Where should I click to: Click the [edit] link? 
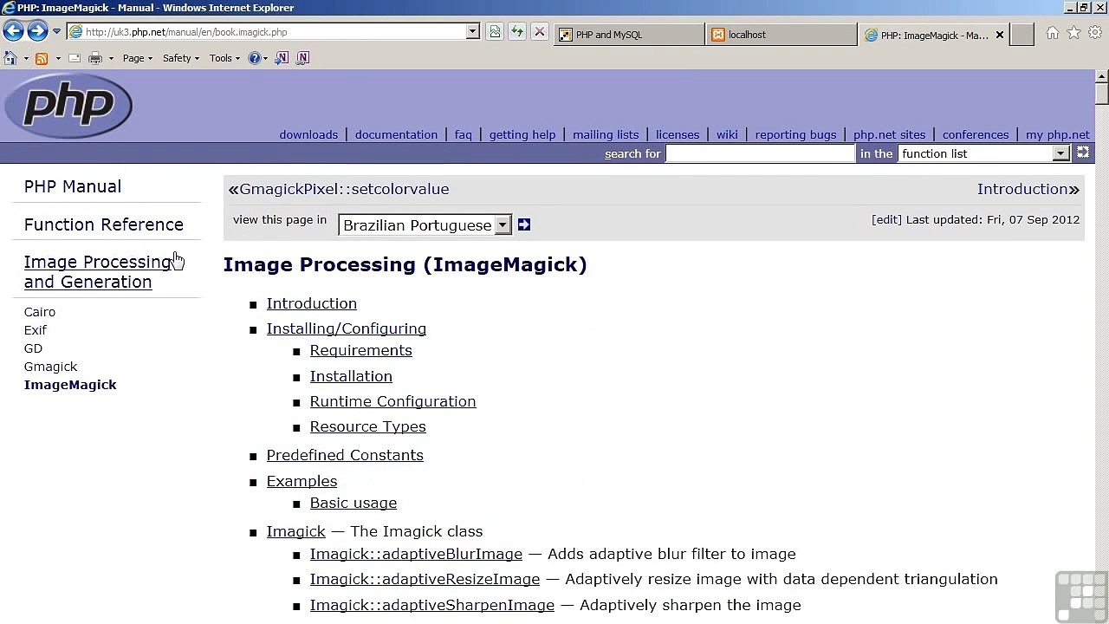[x=886, y=219]
